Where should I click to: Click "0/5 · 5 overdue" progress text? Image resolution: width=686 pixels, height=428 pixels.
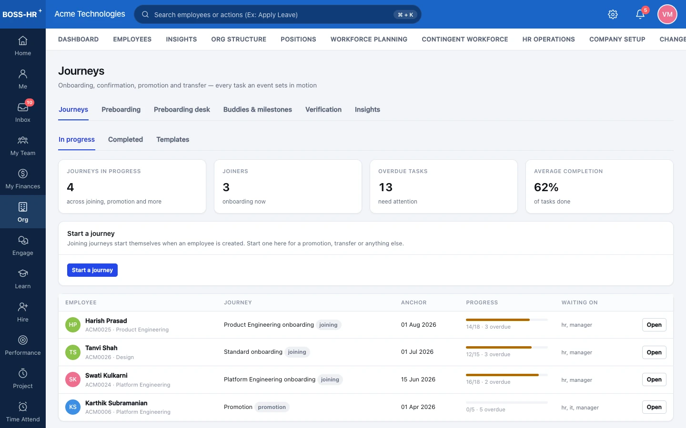click(x=486, y=409)
